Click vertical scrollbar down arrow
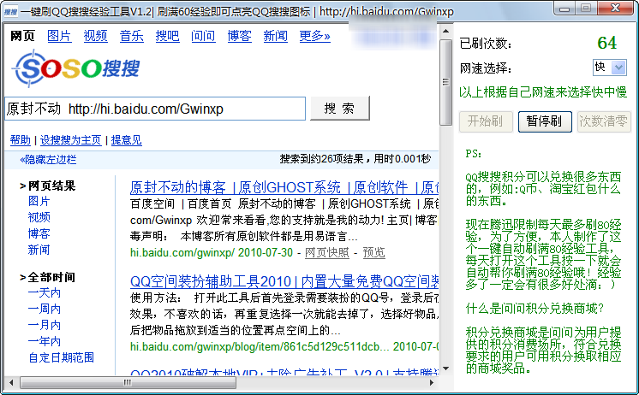The image size is (639, 395). [x=445, y=368]
